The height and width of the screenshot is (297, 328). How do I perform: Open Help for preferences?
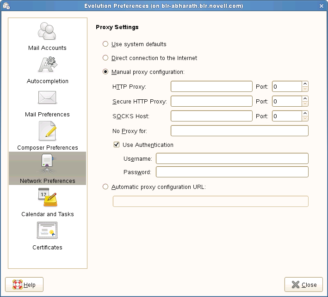24,285
